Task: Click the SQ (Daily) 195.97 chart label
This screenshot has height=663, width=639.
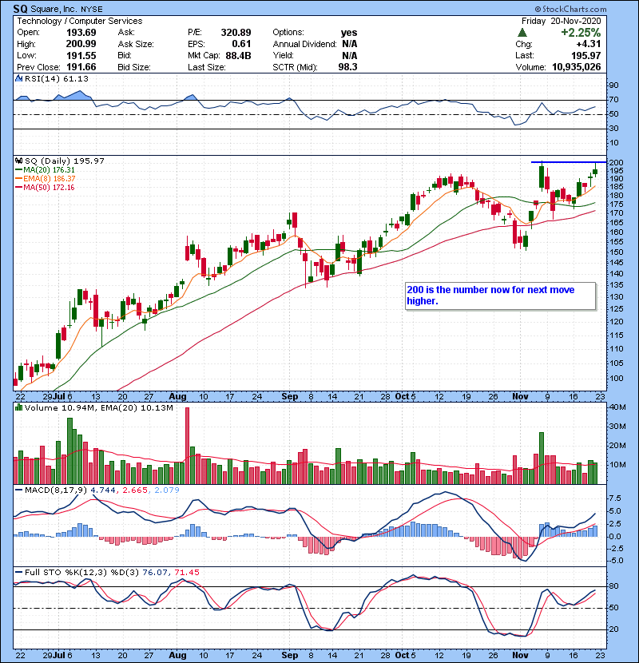Action: coord(64,161)
